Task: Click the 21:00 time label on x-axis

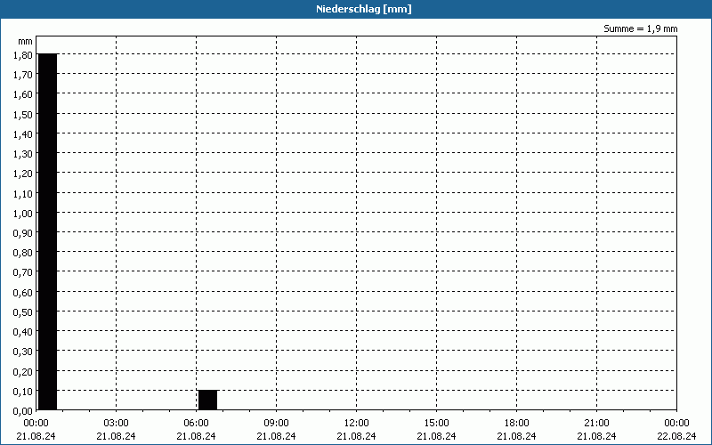Action: click(x=596, y=423)
